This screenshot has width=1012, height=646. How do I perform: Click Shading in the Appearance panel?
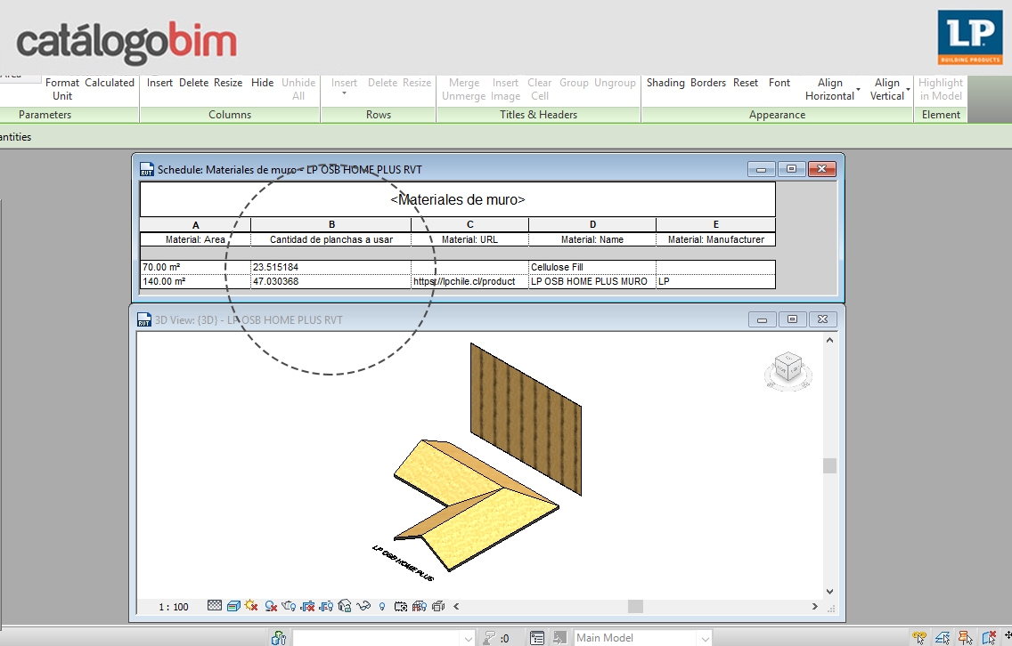(x=665, y=83)
